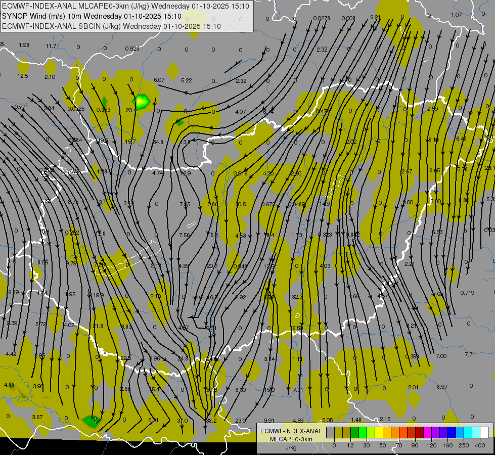Select the bright green legend swatch
Viewport: 495px width, 455px height.
[363, 433]
